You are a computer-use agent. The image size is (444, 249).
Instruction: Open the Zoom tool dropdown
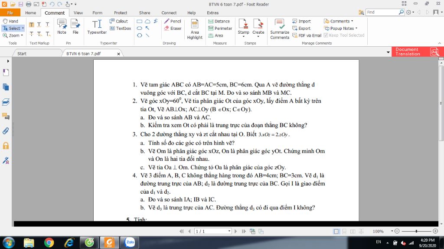pos(22,35)
